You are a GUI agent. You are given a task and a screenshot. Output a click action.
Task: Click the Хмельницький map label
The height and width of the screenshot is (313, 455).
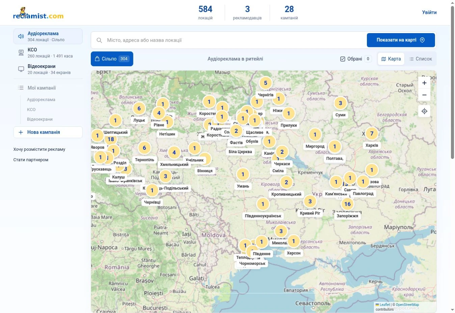point(174,165)
